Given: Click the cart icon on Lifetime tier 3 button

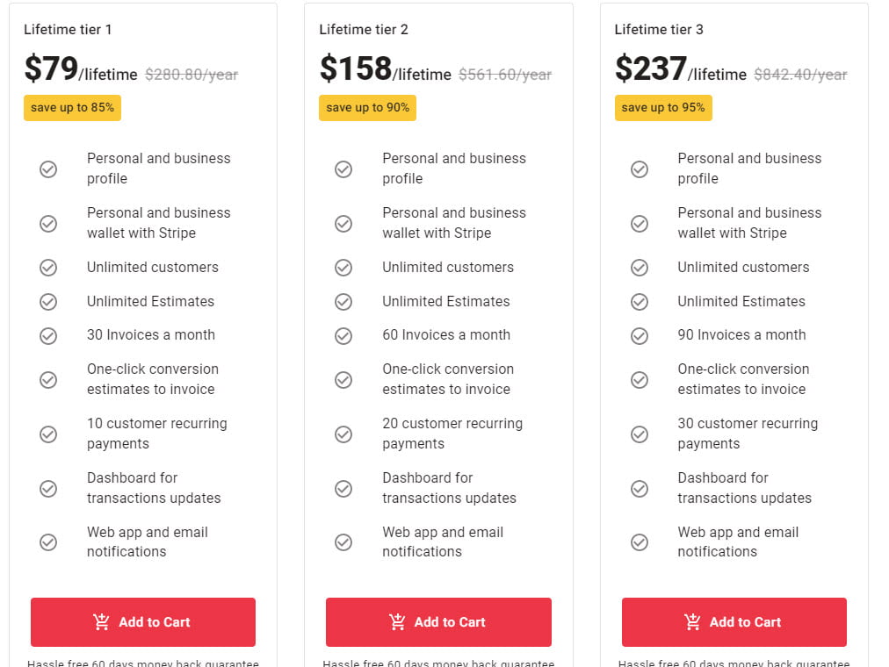Looking at the screenshot, I should click(690, 622).
